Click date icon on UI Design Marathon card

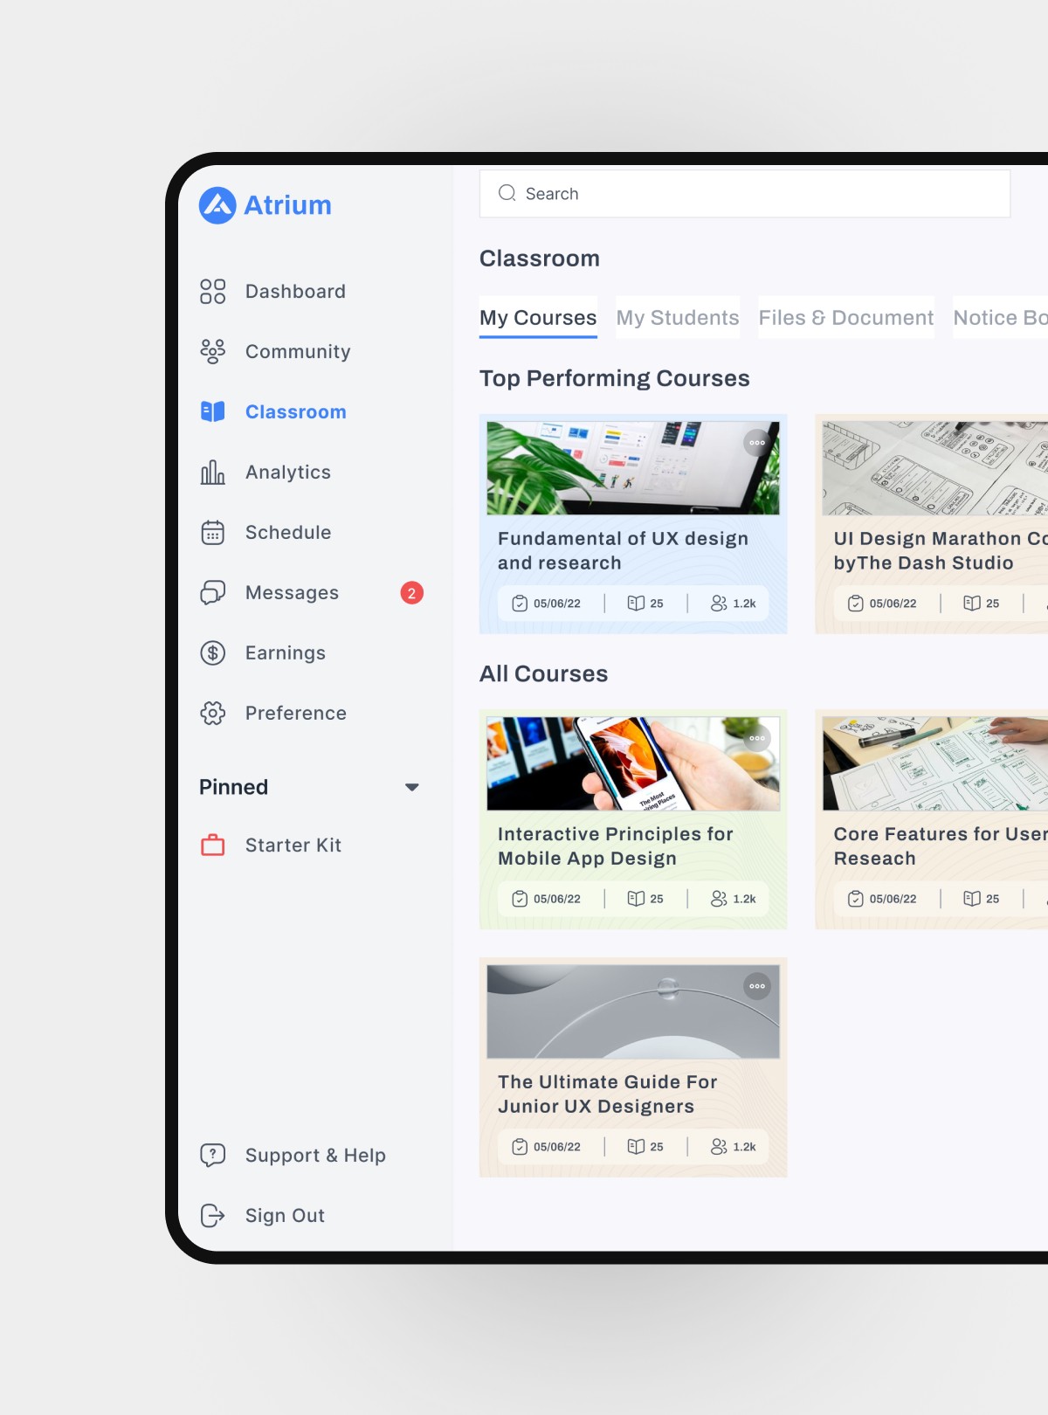pos(856,604)
